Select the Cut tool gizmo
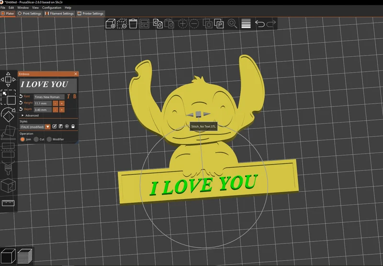This screenshot has height=266, width=383. point(8,150)
